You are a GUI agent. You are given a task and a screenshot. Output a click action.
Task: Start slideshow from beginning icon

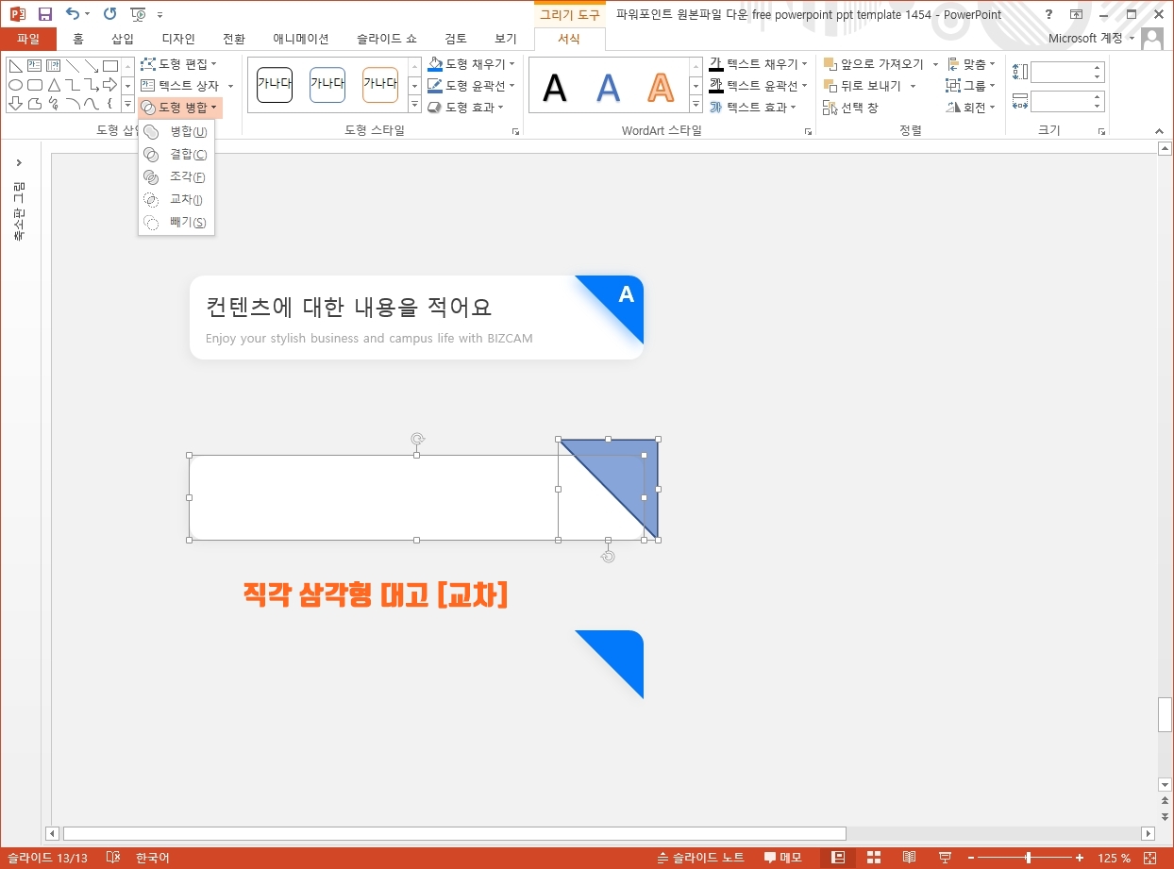tap(139, 14)
